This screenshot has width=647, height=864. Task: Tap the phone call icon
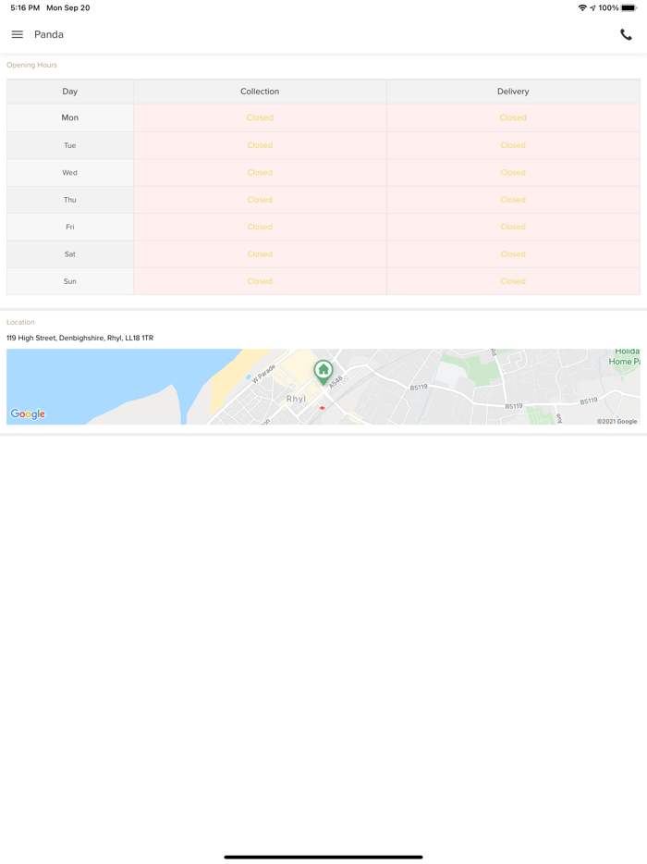626,34
